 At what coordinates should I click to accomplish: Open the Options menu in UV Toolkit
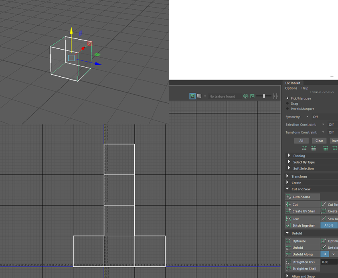pyautogui.click(x=291, y=88)
